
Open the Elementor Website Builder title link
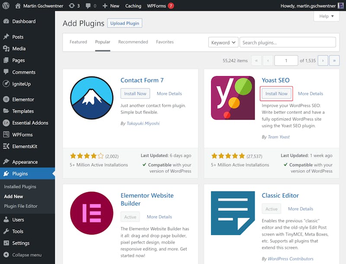coord(147,200)
